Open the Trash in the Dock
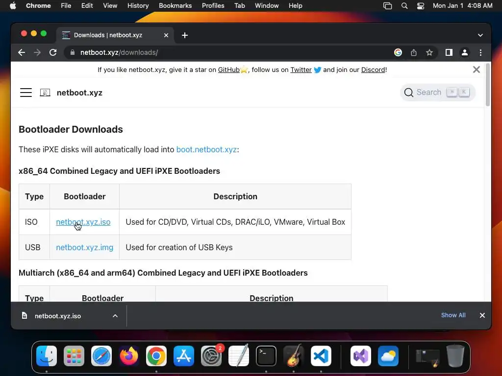Screen dimensions: 502x376 point(455,356)
